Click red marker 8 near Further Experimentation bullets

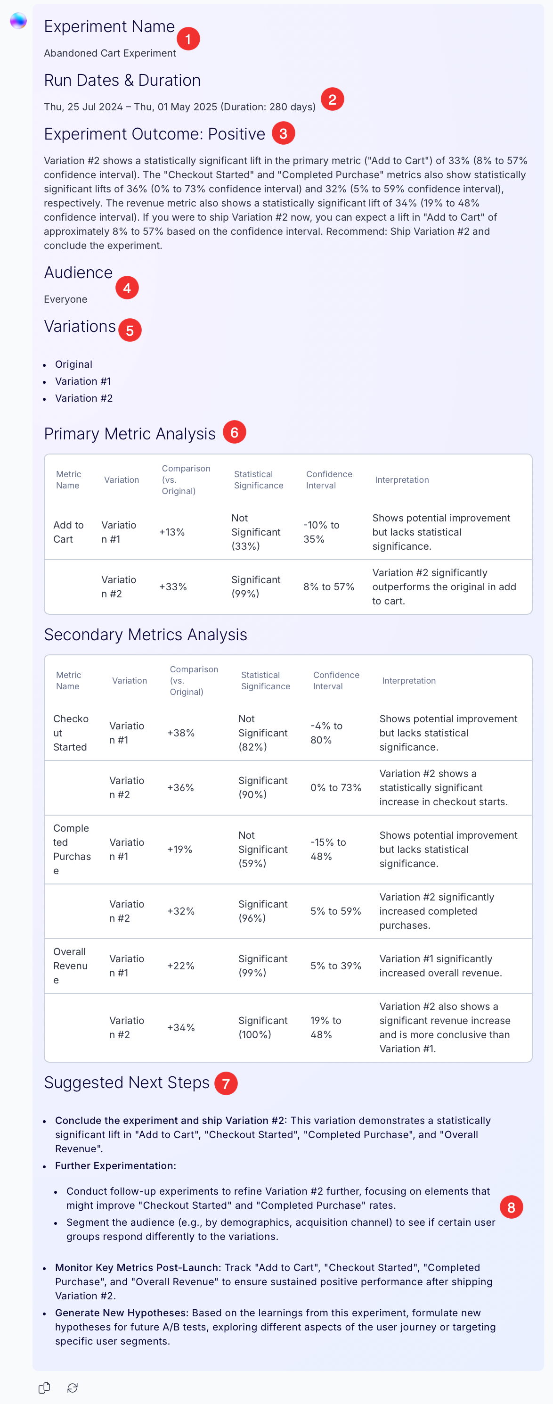tap(511, 1207)
